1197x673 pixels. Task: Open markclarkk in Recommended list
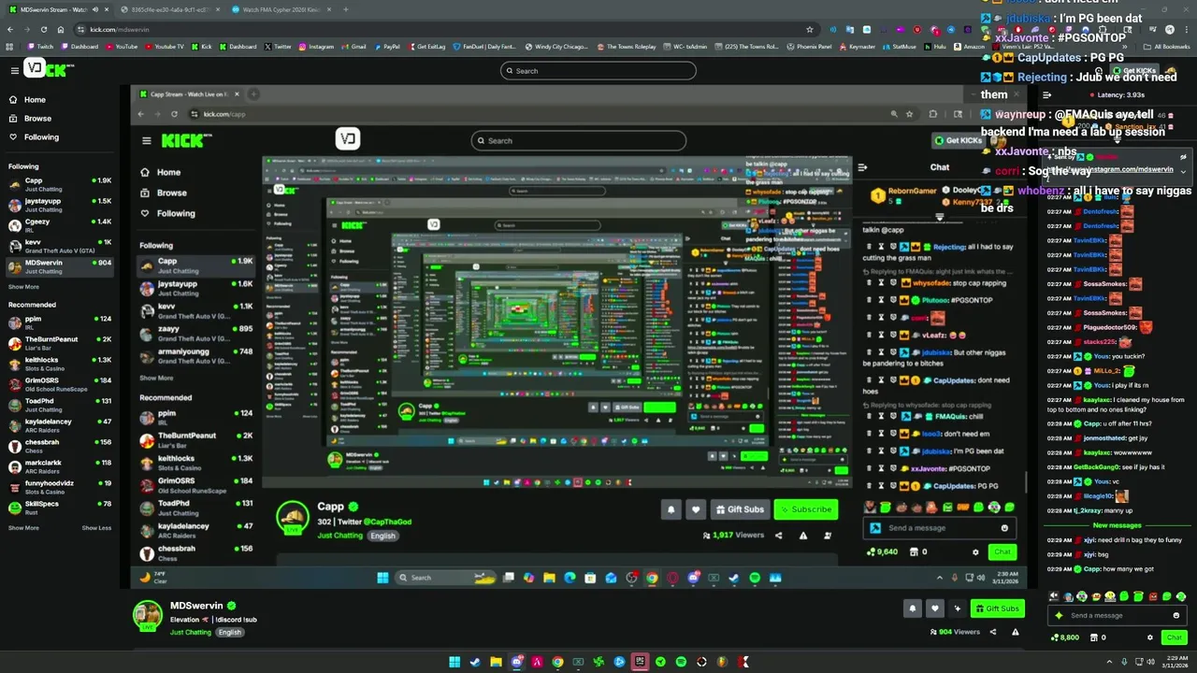coord(60,466)
